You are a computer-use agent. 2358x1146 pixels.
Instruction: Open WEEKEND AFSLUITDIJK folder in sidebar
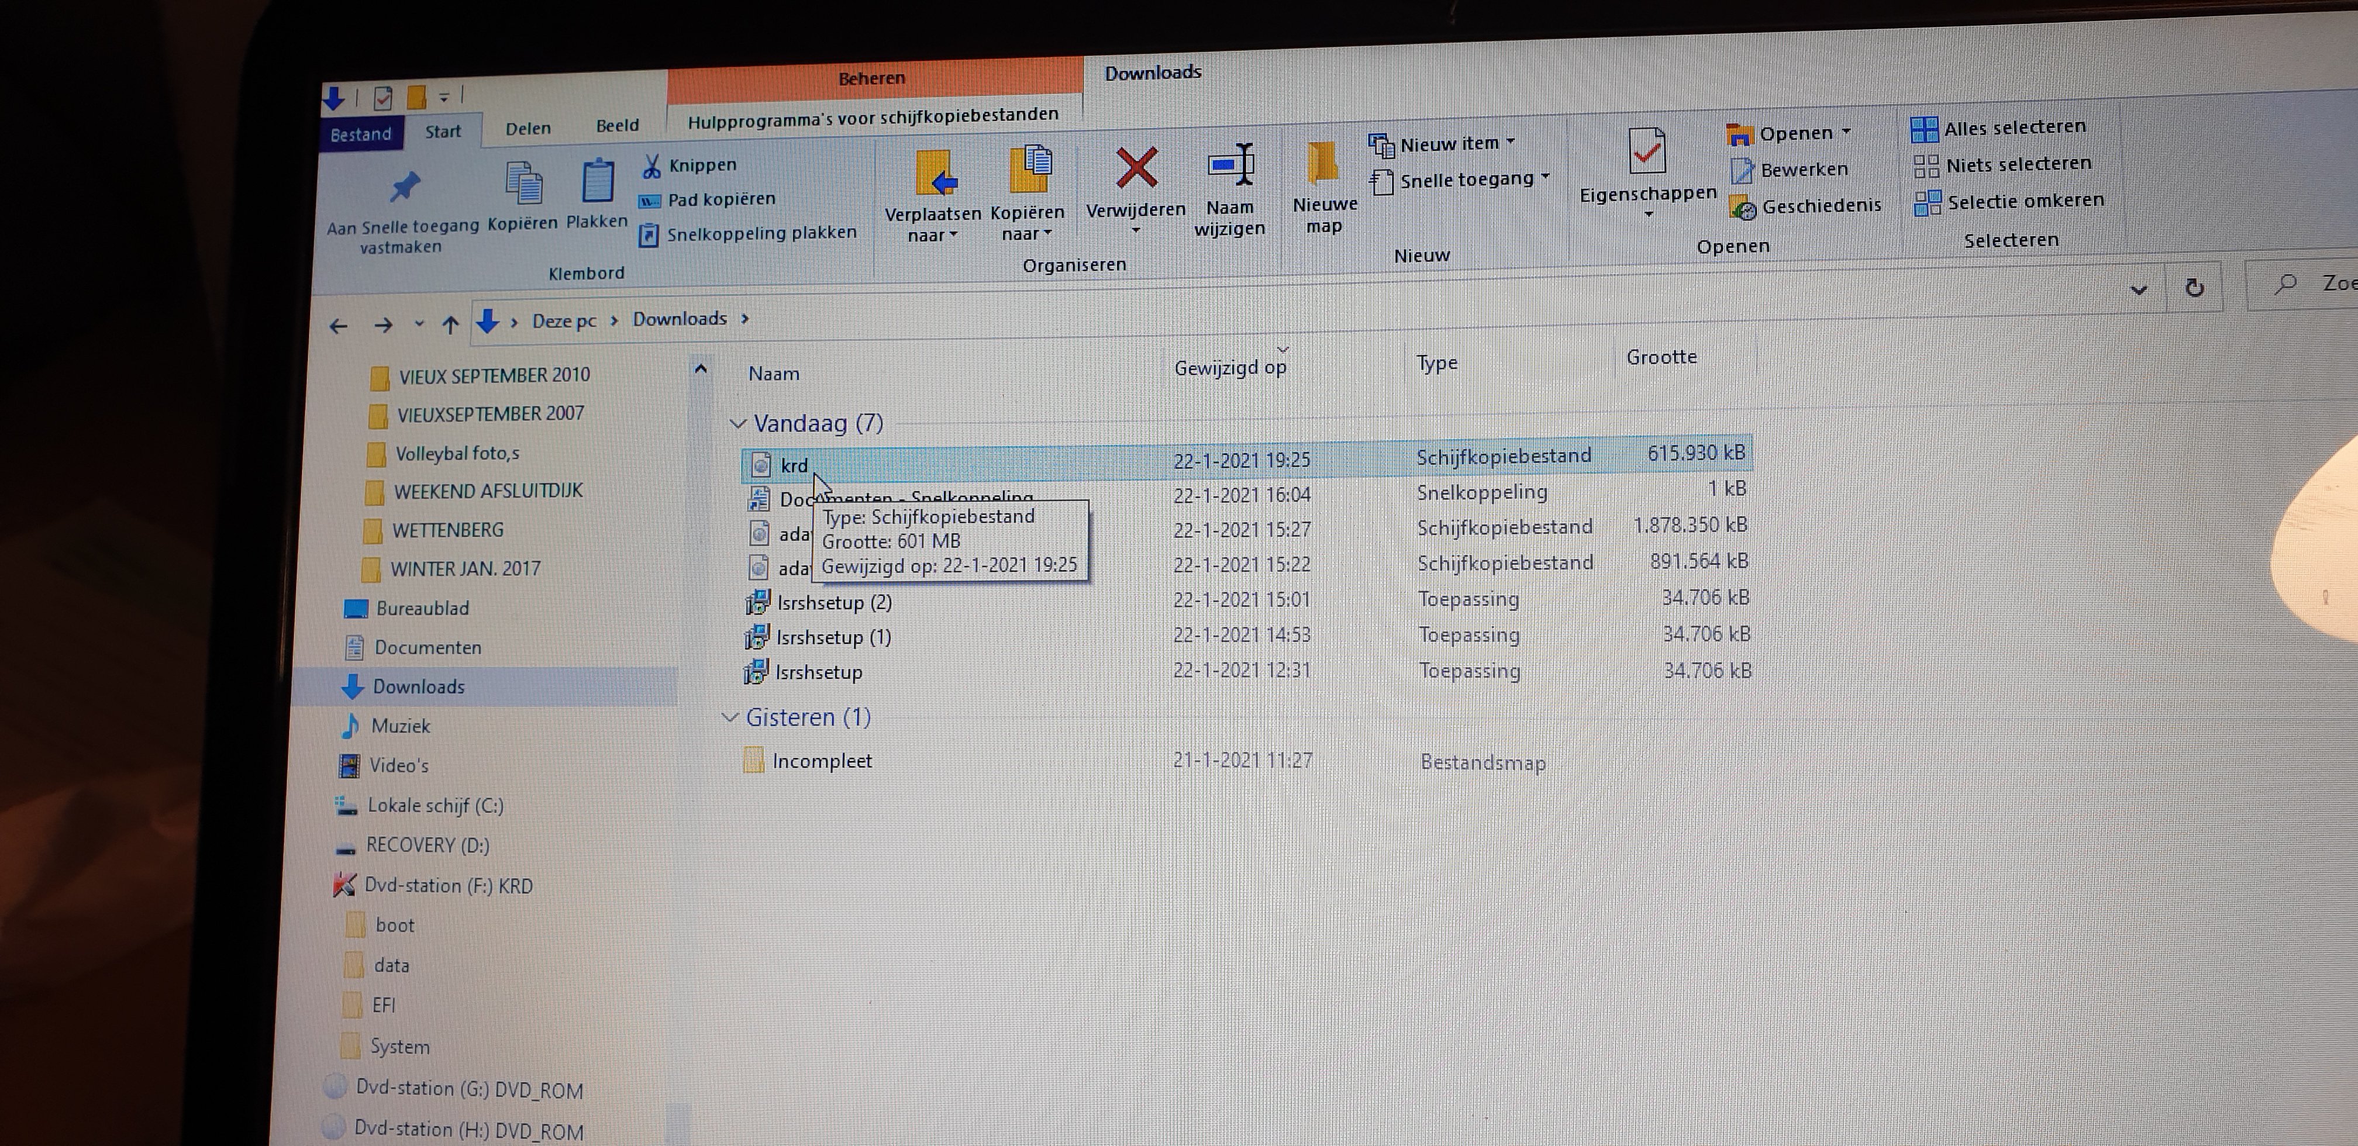[x=474, y=492]
